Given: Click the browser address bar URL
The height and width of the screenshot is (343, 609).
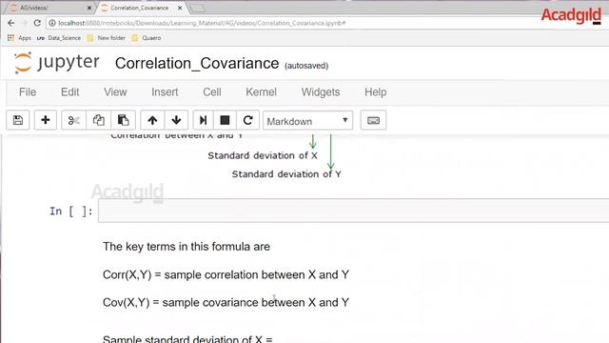Looking at the screenshot, I should pos(202,23).
